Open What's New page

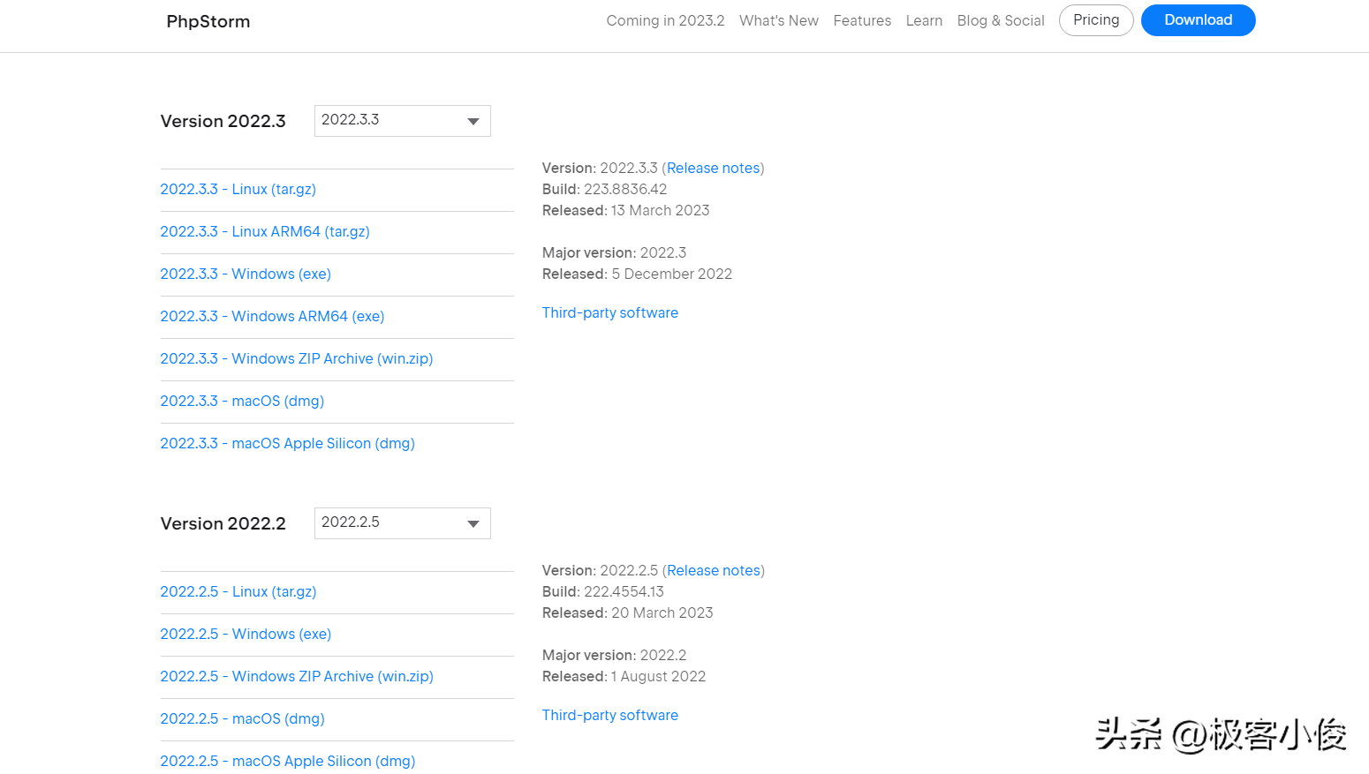pos(779,20)
